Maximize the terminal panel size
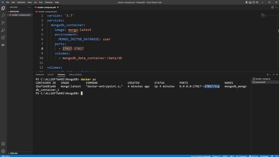The image size is (279, 157). pos(274,75)
